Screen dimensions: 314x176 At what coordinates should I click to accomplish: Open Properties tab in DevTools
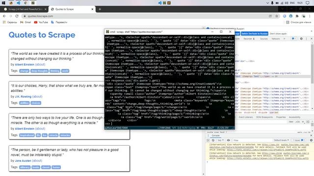click(281, 117)
